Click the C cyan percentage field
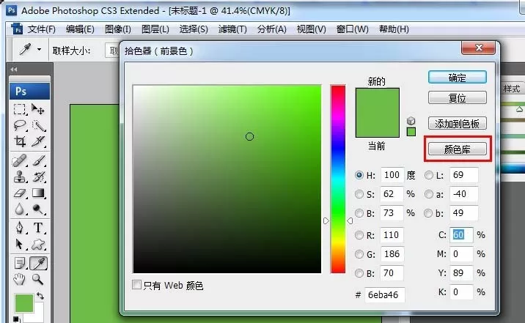Viewport: 525px width, 323px height. tap(461, 234)
